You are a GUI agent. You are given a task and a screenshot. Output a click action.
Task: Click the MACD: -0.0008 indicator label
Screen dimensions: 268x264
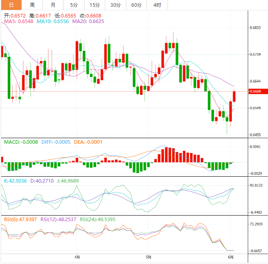(21, 142)
